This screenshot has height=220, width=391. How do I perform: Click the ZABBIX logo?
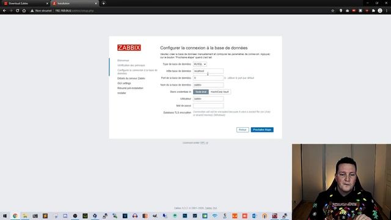(129, 48)
